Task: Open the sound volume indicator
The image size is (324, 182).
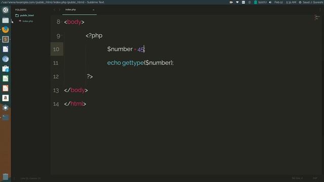Action: (x=270, y=2)
